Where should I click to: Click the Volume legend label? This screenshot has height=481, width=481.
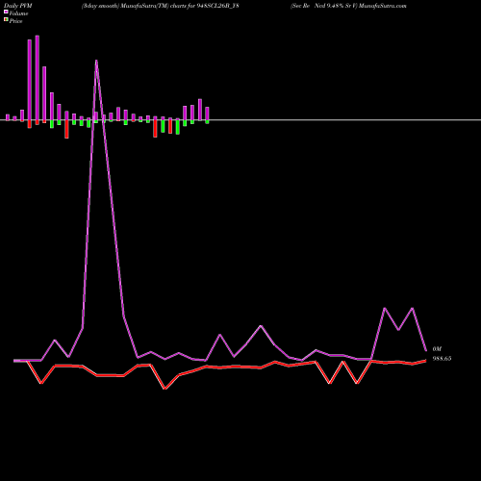point(18,13)
